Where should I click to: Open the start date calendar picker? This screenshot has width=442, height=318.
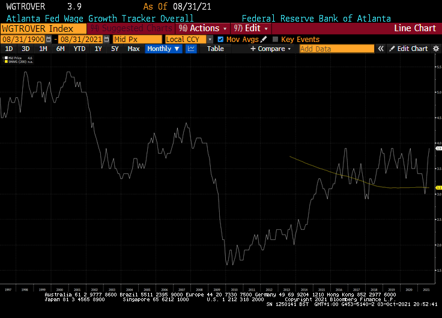pos(49,39)
